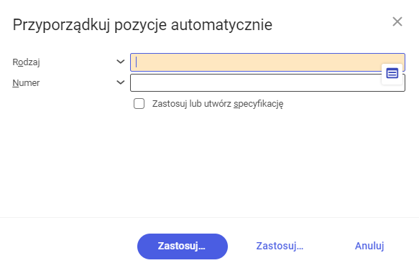This screenshot has width=419, height=273.
Task: Open the dropdown arrow next to Numer
Action: (121, 82)
